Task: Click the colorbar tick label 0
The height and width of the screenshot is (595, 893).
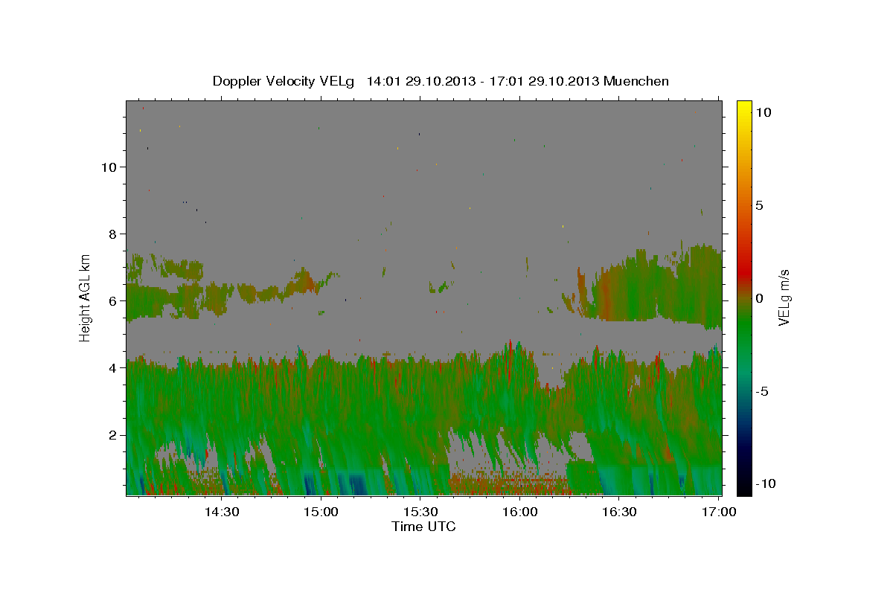Action: (x=759, y=297)
